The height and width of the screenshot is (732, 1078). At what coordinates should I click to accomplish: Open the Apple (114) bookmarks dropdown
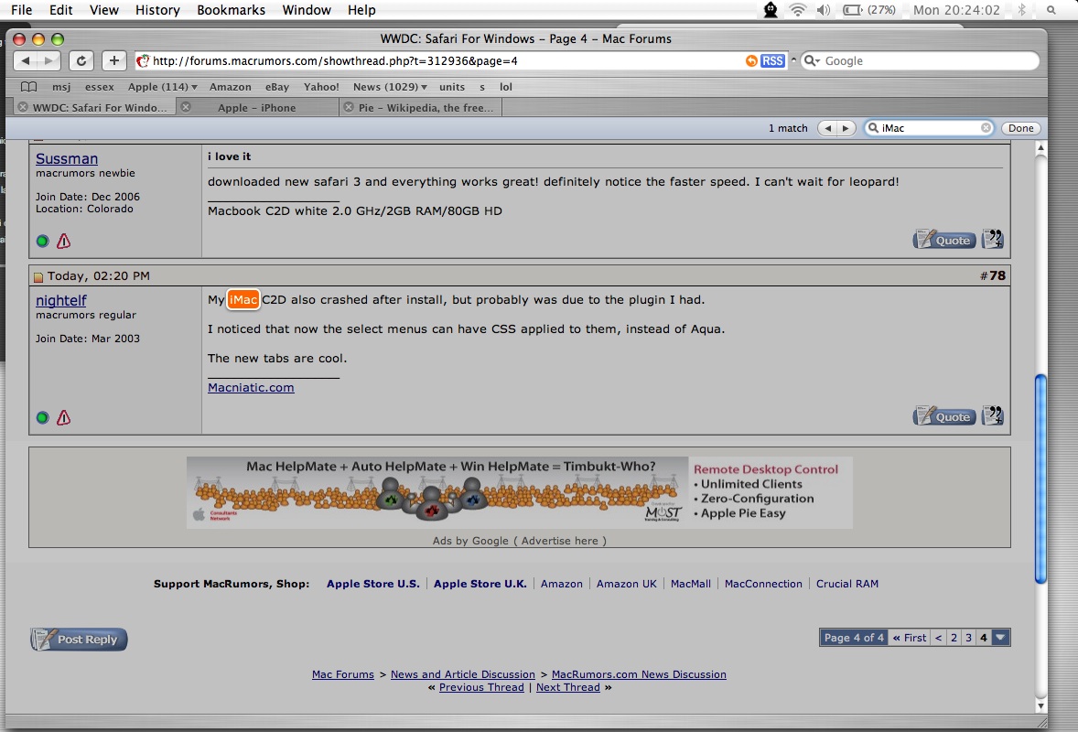pyautogui.click(x=162, y=87)
